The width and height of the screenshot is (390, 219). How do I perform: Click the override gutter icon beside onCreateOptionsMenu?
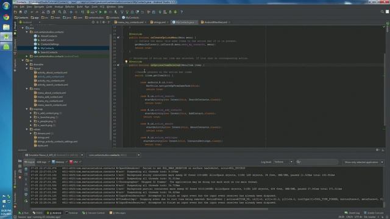(118, 38)
